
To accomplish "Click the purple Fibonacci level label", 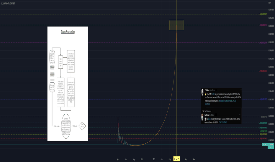I will coord(263,42).
